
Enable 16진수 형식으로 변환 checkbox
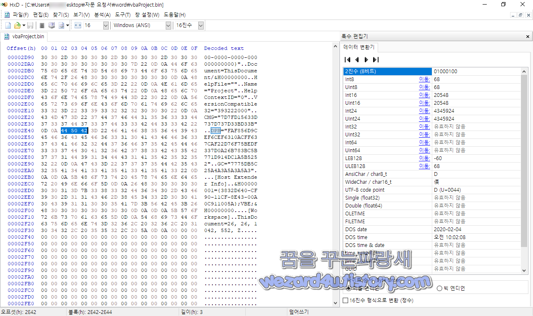(345, 300)
